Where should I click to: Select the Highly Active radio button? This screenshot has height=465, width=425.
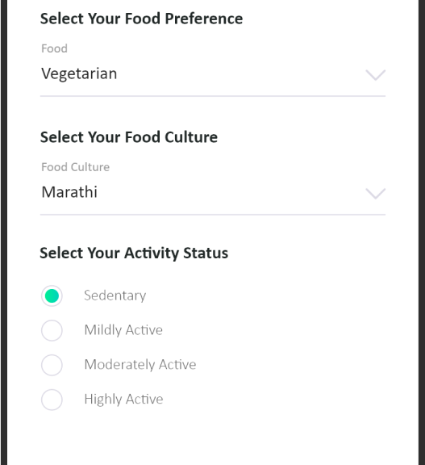click(x=52, y=400)
